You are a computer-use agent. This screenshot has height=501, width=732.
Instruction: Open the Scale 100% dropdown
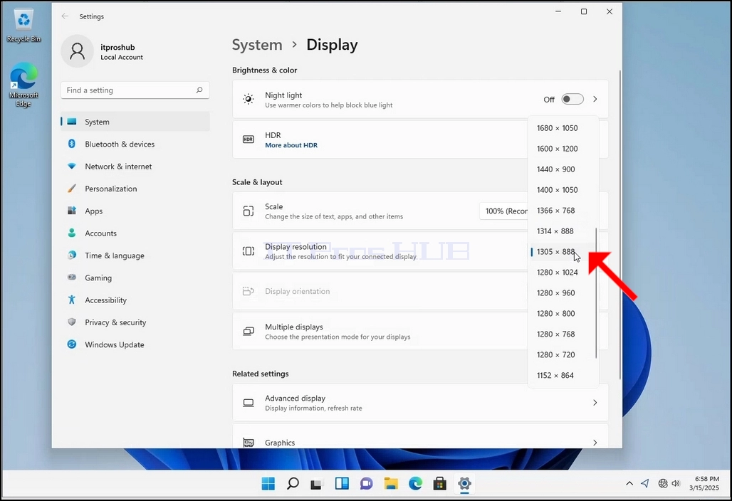pos(503,211)
